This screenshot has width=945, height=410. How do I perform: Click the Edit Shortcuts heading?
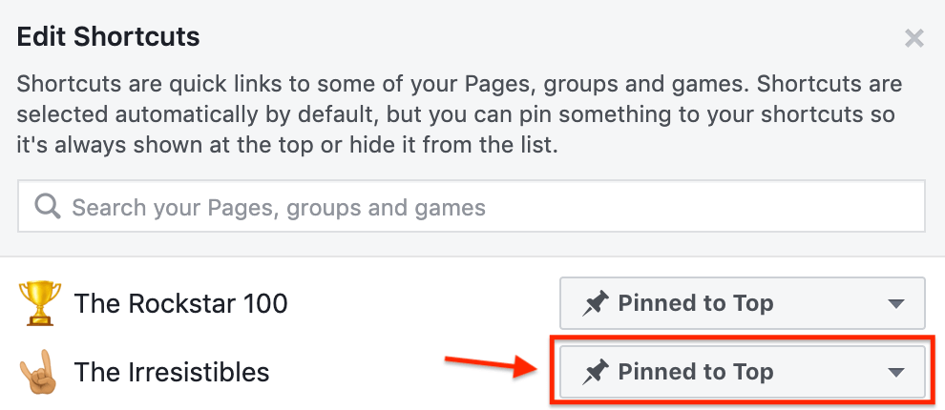[x=109, y=37]
